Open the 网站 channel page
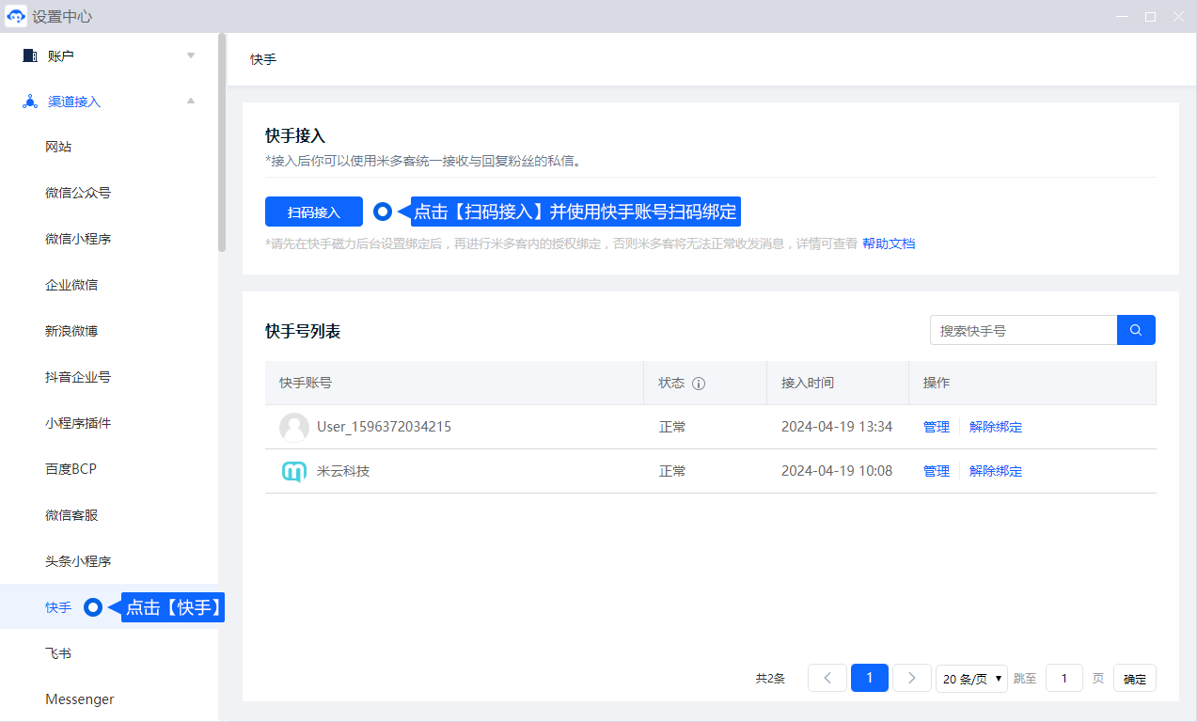 tap(58, 148)
